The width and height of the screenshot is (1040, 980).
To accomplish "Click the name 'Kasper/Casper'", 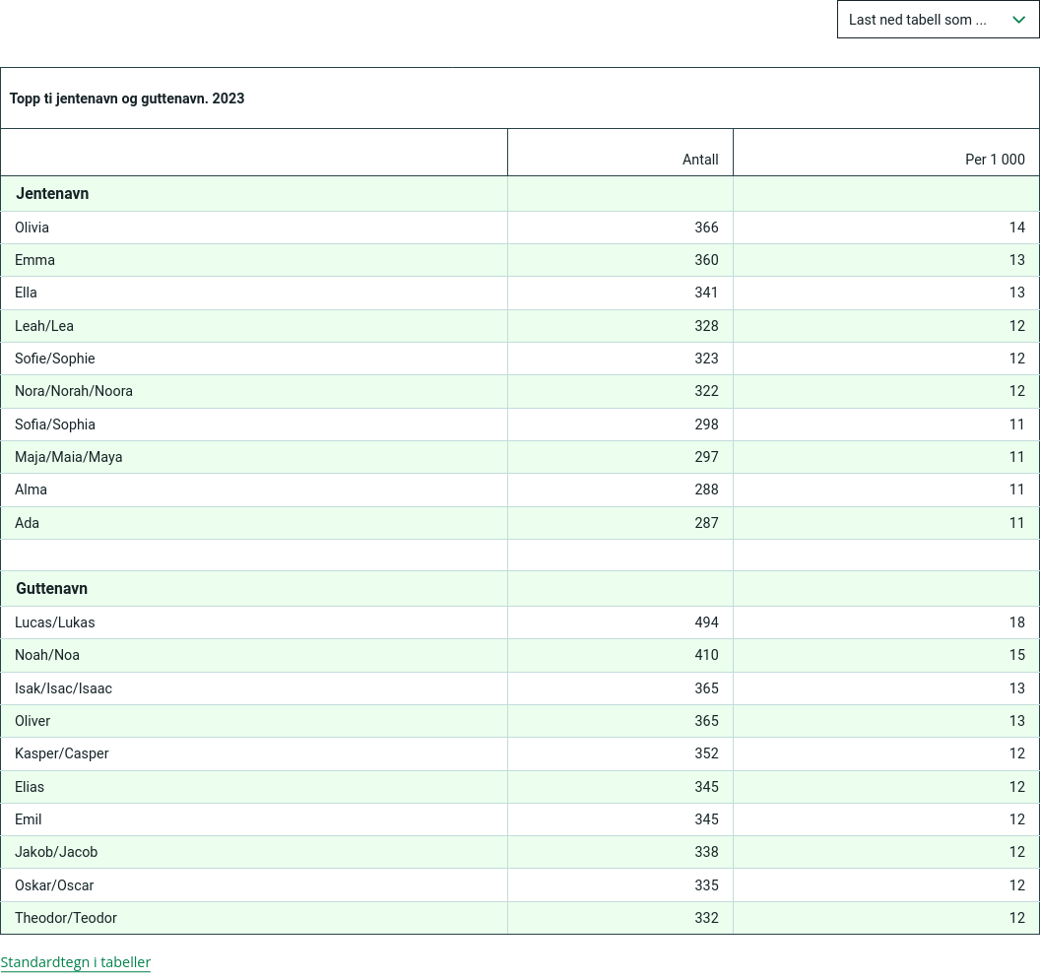I will [62, 753].
